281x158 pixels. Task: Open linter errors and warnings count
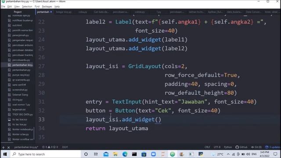(x=50, y=147)
